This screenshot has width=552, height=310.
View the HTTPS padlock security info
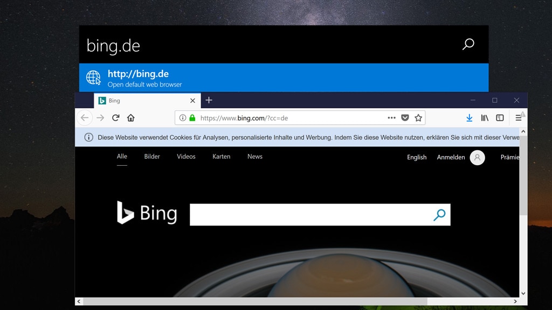[x=192, y=117]
